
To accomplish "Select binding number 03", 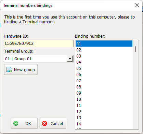I will (x=104, y=56).
